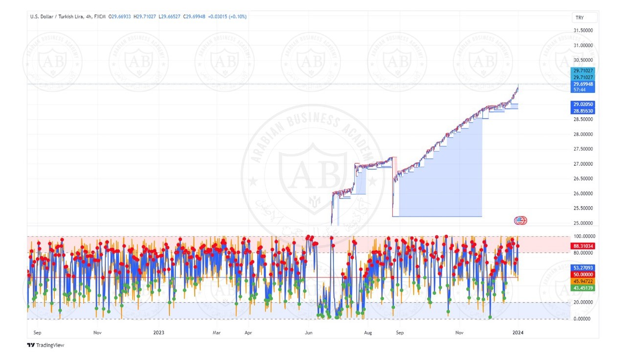
Task: Click the 2024 label on time axis
Action: 518,333
